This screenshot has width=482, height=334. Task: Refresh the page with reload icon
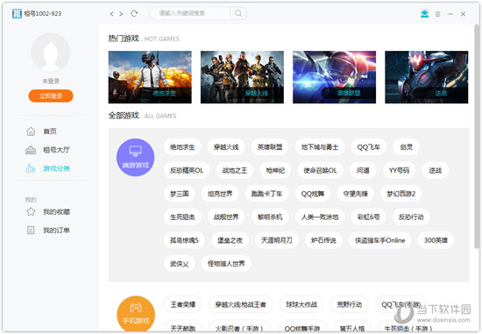[134, 13]
